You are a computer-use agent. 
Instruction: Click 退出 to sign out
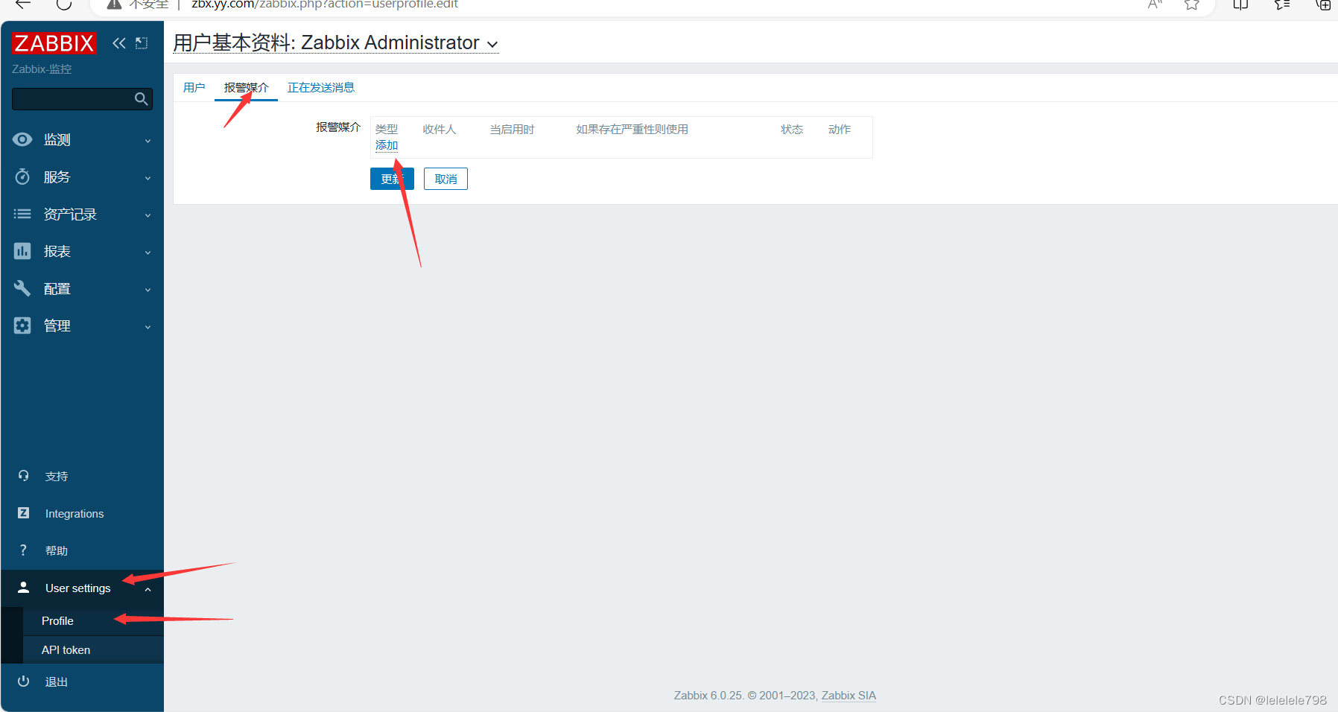(x=57, y=681)
